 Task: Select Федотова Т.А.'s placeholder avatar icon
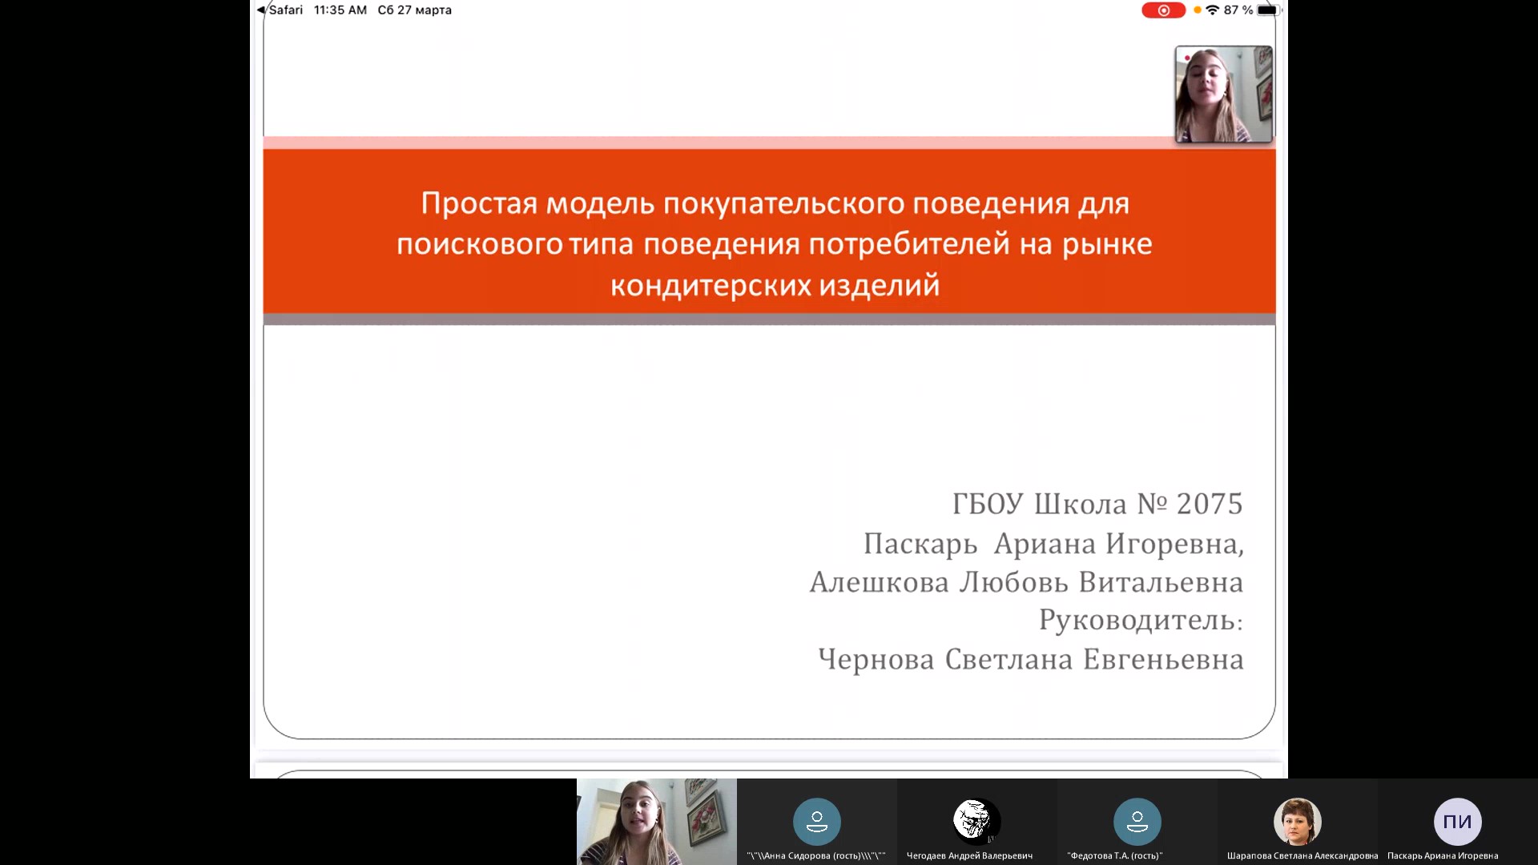(x=1137, y=821)
